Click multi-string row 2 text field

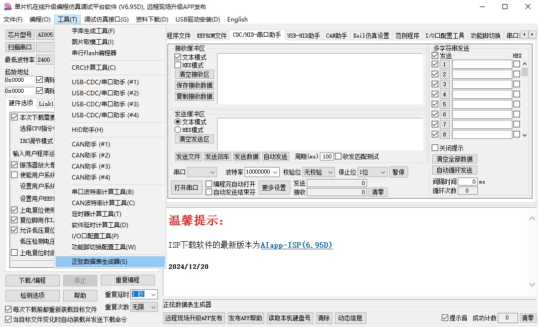(482, 74)
